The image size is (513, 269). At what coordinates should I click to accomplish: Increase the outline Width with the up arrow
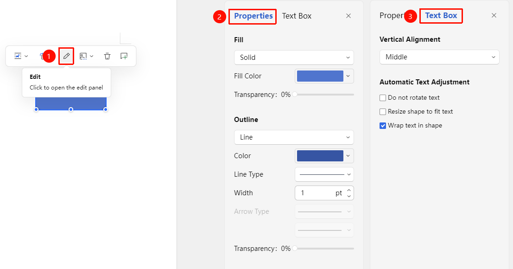(x=349, y=190)
